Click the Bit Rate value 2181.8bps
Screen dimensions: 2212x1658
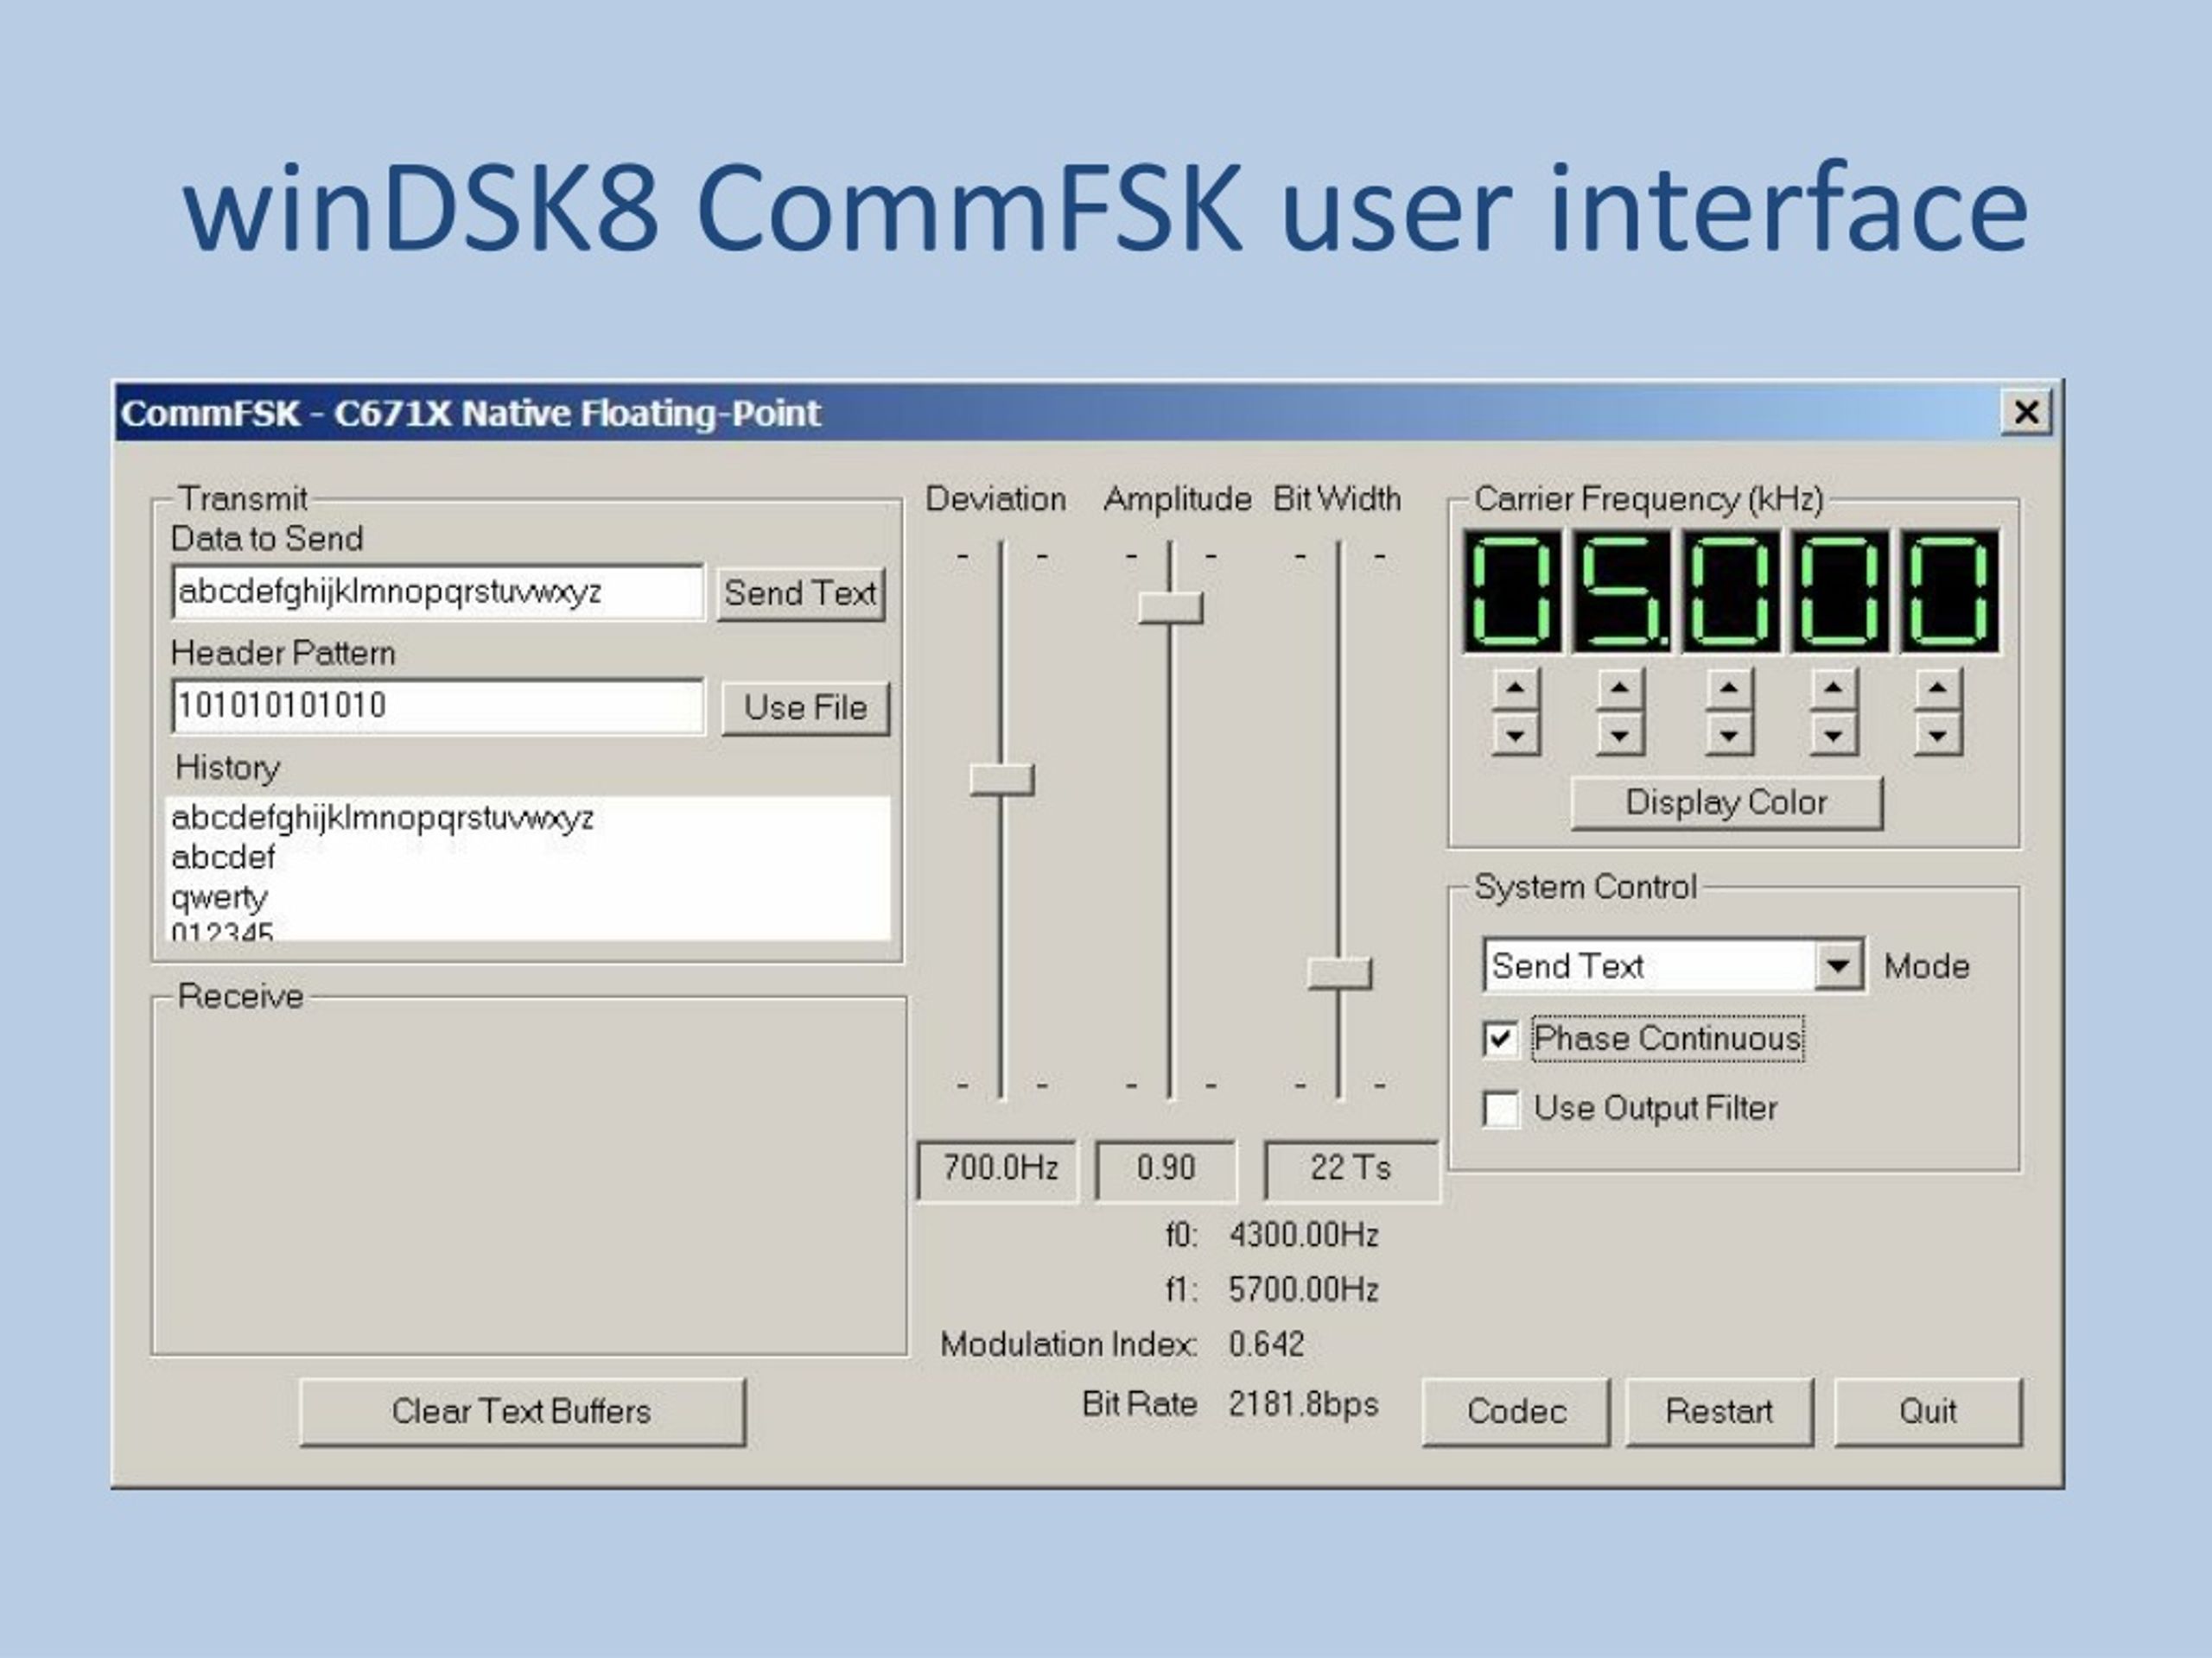[x=1304, y=1404]
